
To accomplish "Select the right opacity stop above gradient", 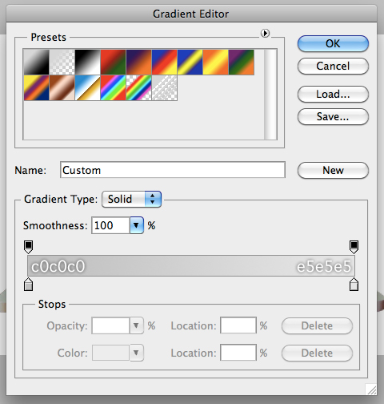I will 354,247.
